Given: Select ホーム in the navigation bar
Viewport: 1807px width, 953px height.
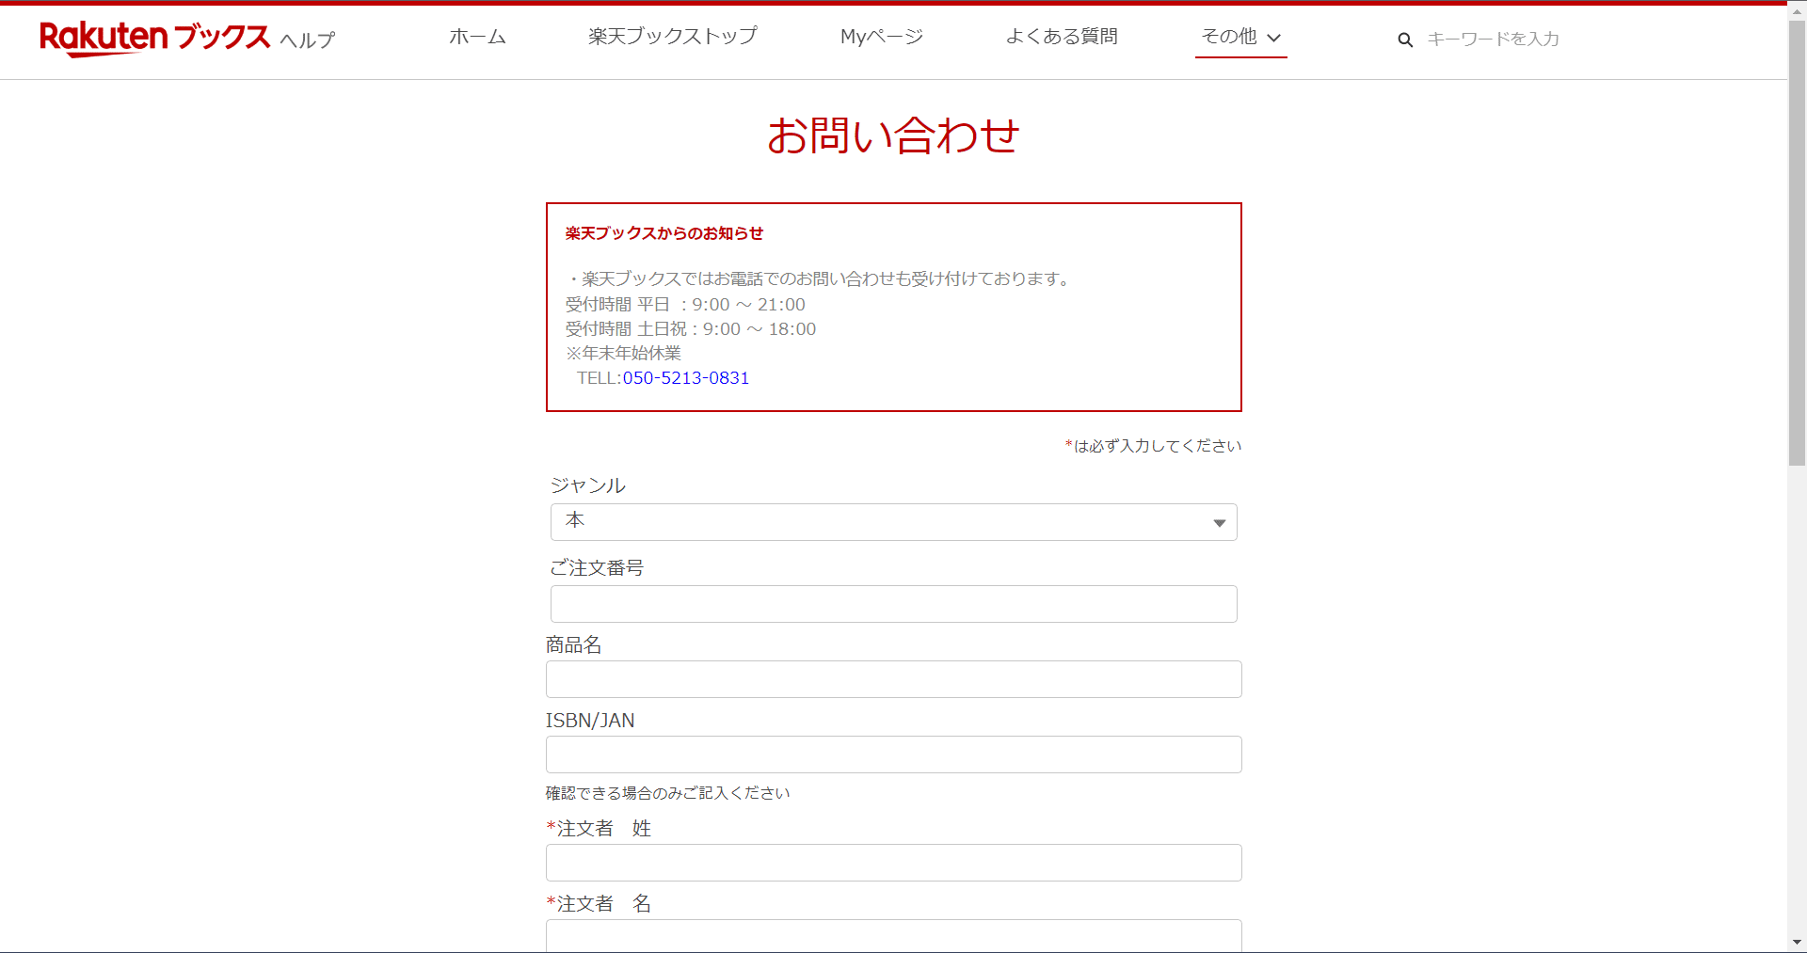Looking at the screenshot, I should (477, 36).
